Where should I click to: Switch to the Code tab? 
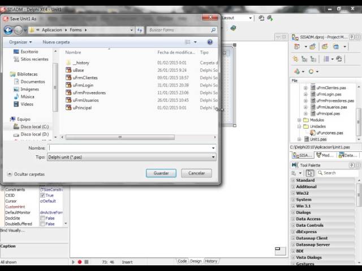(x=182, y=261)
